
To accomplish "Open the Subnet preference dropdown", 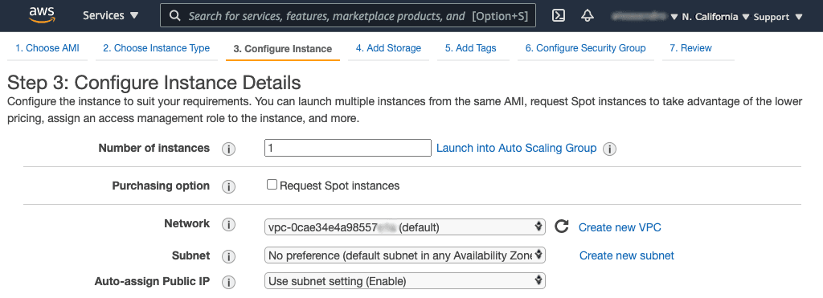I will coord(405,255).
